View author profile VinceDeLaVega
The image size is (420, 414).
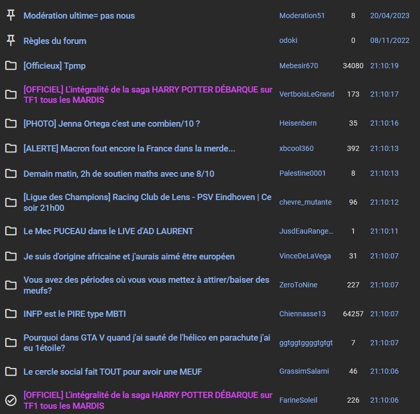tap(305, 256)
